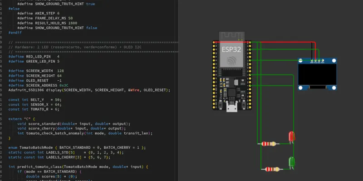Click the black GND wire at the OLED
This screenshot has width=363, height=181.
(312, 51)
